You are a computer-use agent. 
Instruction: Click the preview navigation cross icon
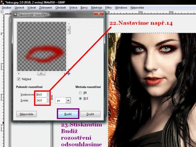(x=69, y=73)
